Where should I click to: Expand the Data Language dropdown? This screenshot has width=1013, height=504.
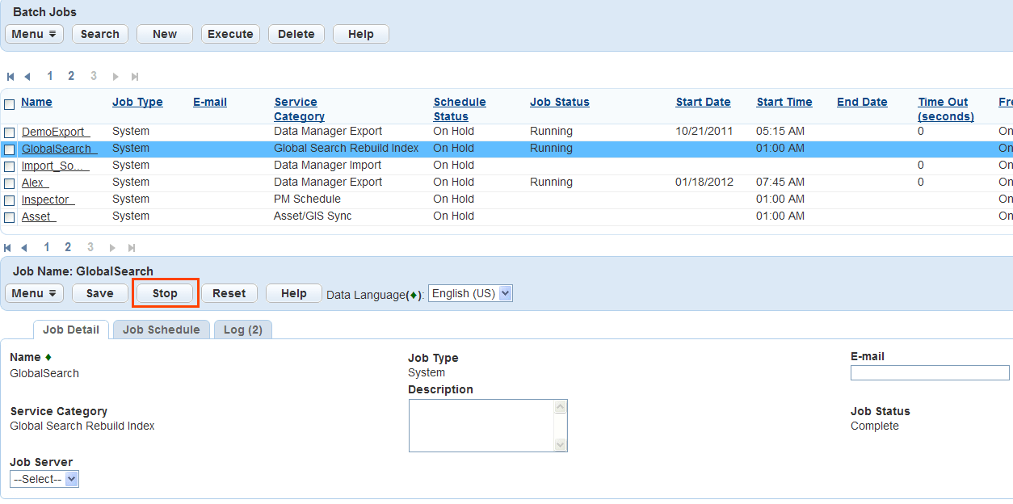point(505,294)
